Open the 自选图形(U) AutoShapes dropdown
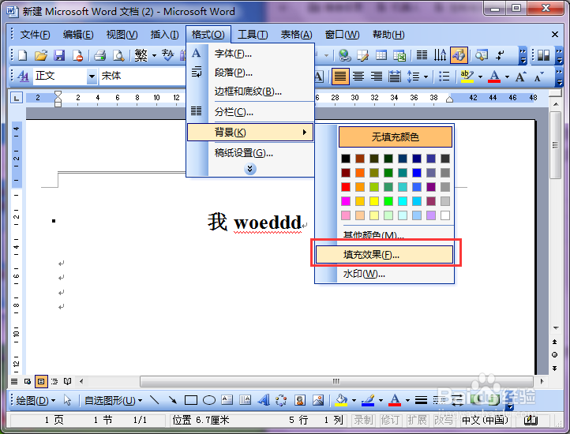This screenshot has height=434, width=570. tap(113, 401)
